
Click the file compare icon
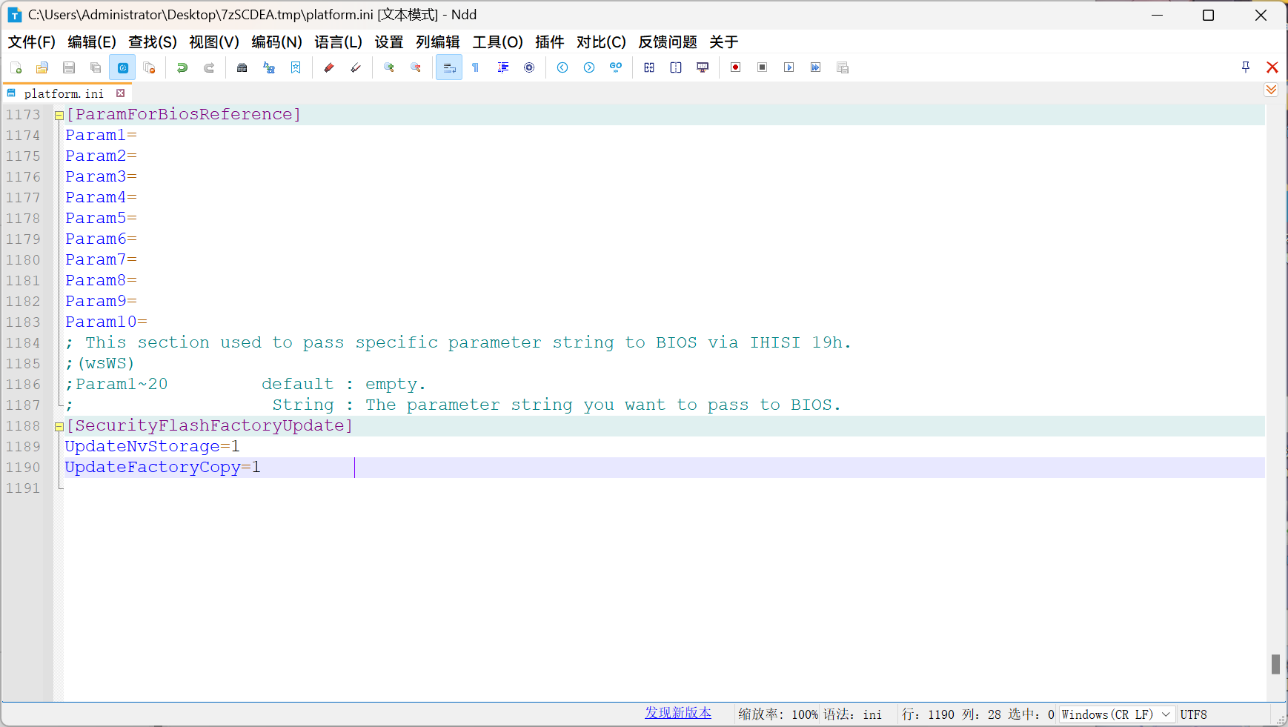tap(649, 67)
